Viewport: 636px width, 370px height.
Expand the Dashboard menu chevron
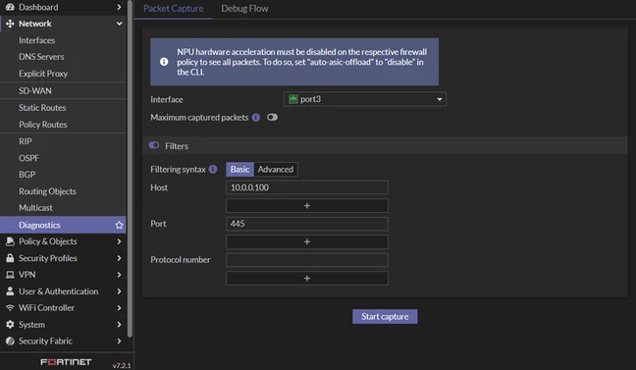[x=119, y=7]
